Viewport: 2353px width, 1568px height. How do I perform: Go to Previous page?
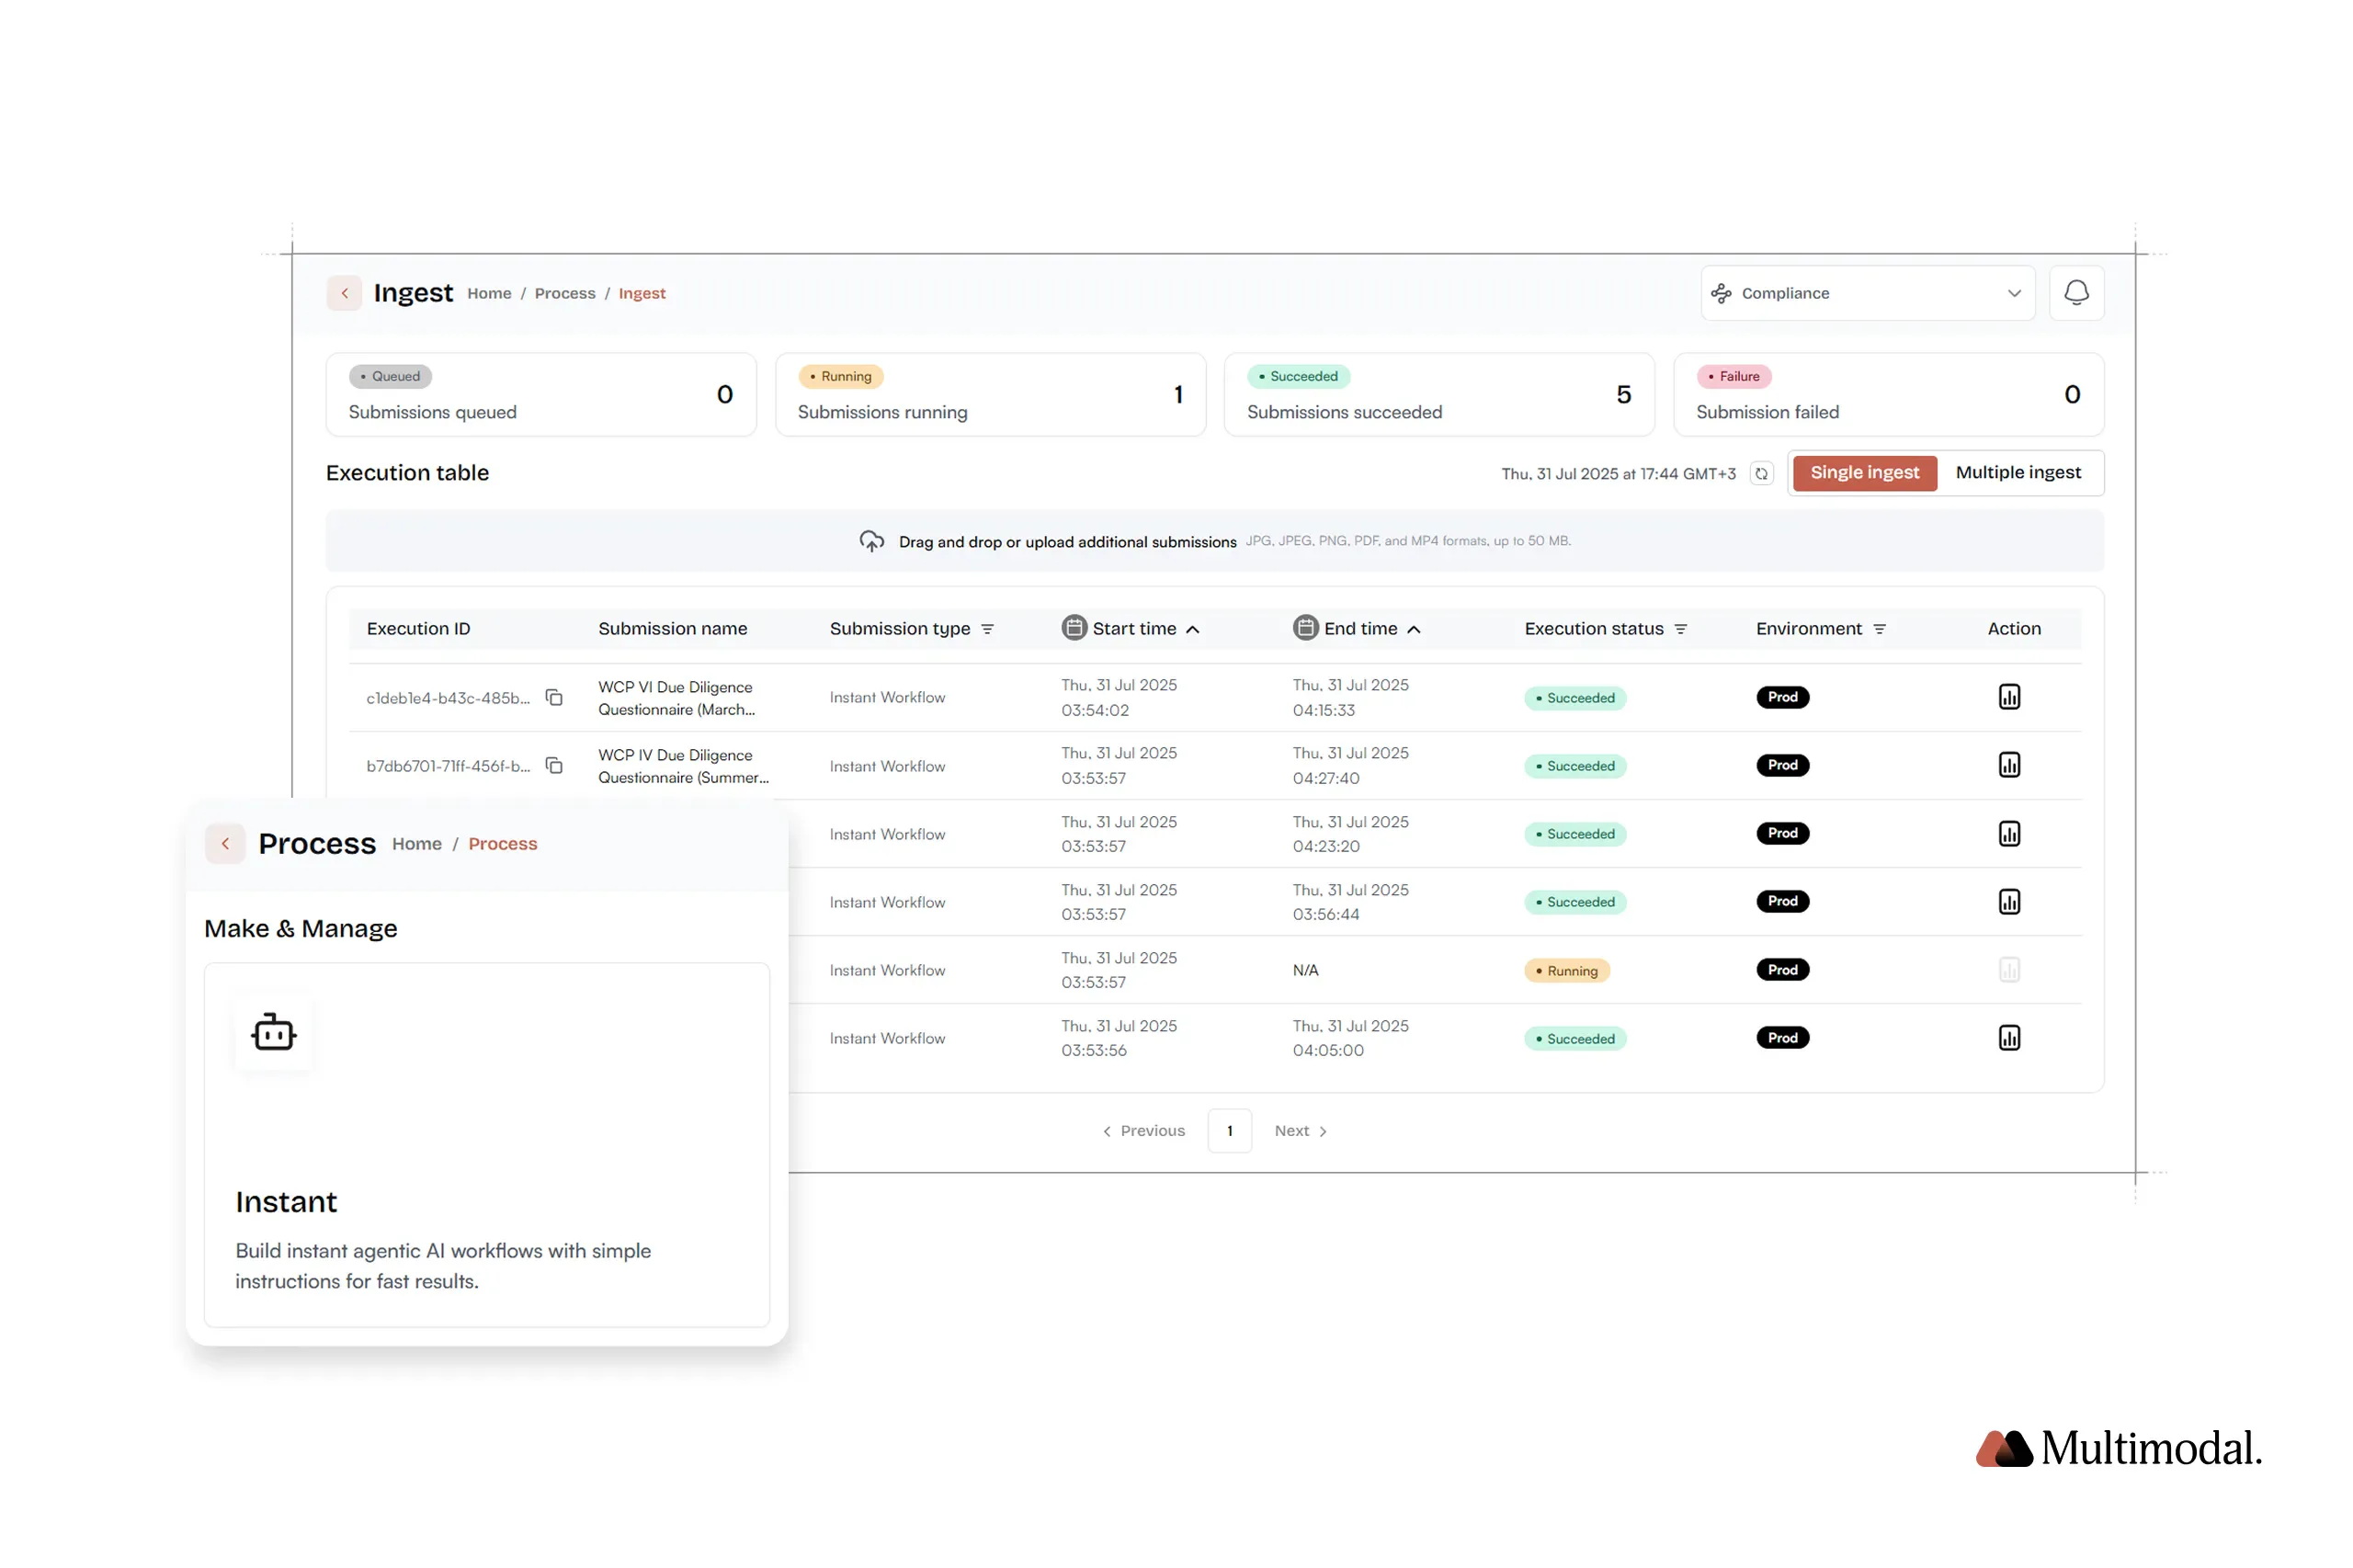pyautogui.click(x=1143, y=1131)
